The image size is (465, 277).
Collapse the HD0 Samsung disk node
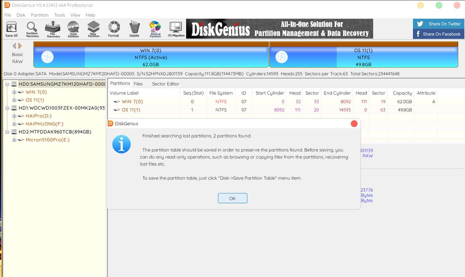tap(8, 83)
